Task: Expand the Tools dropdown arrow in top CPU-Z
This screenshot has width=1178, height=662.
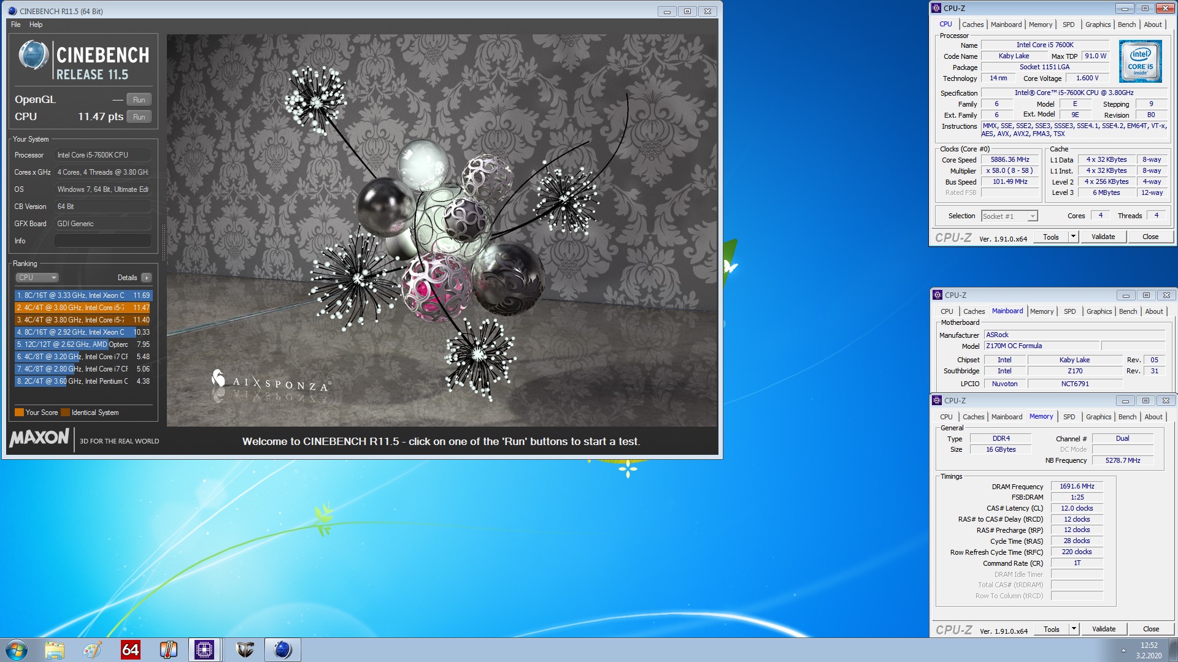Action: pyautogui.click(x=1073, y=237)
